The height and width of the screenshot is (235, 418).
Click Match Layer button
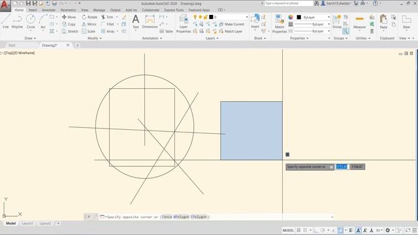click(231, 31)
